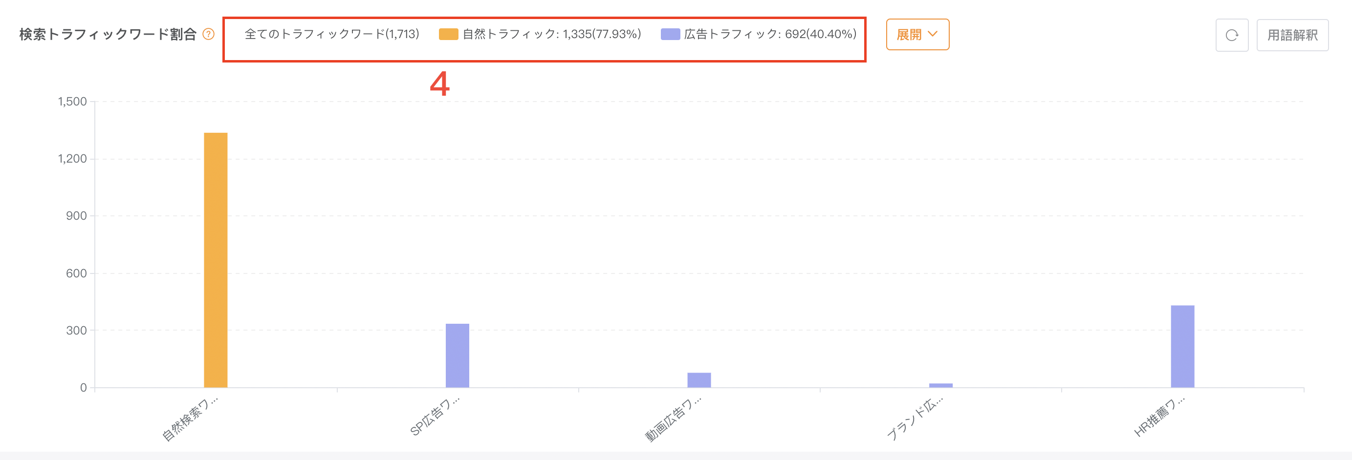Image resolution: width=1352 pixels, height=460 pixels.
Task: Toggle the orange 自然トラフィック legend swatch
Action: point(448,35)
